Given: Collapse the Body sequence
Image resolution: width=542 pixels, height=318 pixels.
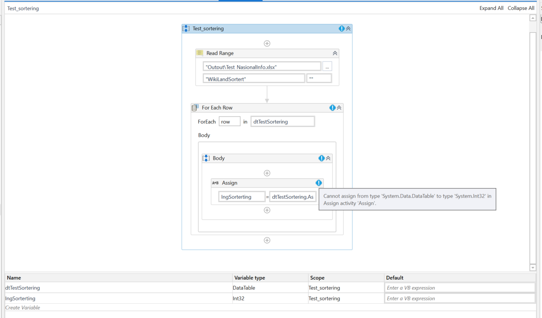Looking at the screenshot, I should click(328, 158).
